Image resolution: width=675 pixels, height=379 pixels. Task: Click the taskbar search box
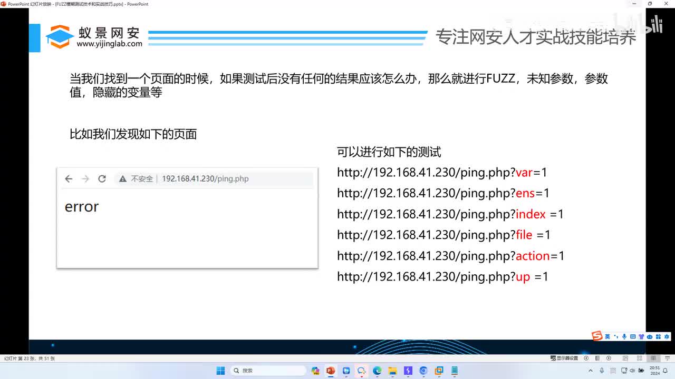pyautogui.click(x=268, y=371)
